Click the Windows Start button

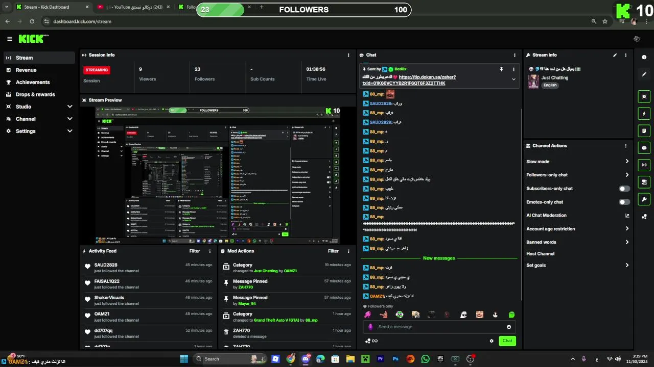point(184,359)
